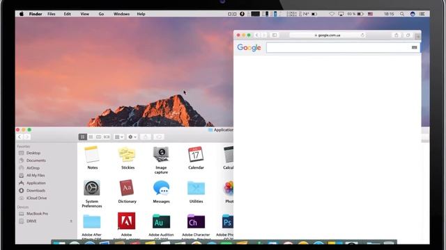Open the Notes app icon
Image resolution: width=446 pixels, height=250 pixels.
point(92,154)
